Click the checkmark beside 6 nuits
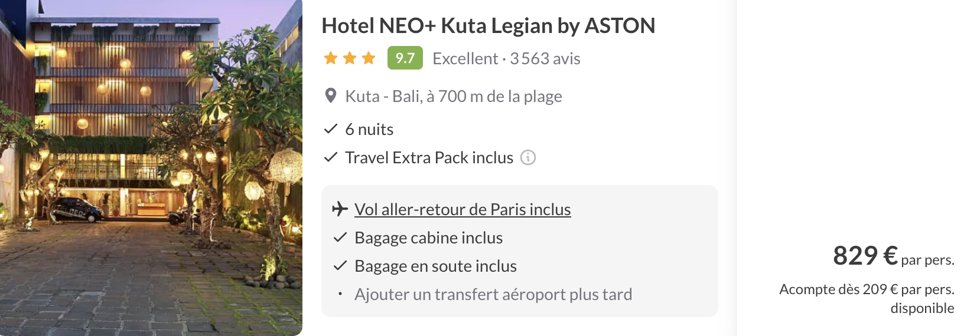The width and height of the screenshot is (964, 336). [331, 129]
